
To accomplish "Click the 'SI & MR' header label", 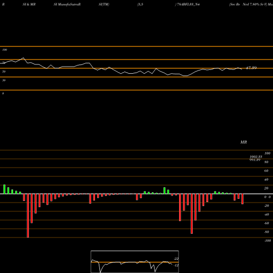I will pyautogui.click(x=29, y=4).
